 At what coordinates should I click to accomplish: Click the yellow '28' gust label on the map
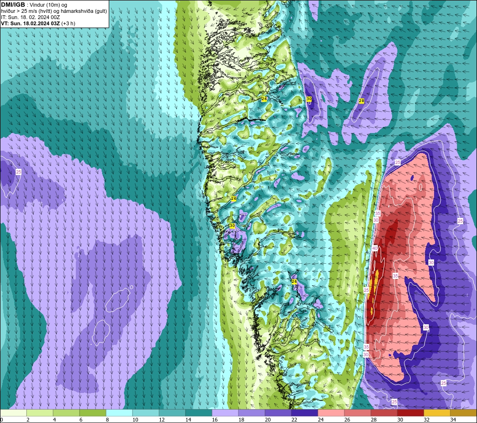point(362,101)
